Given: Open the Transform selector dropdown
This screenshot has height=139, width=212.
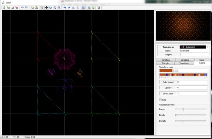Looking at the screenshot, I should pyautogui.click(x=208, y=47).
